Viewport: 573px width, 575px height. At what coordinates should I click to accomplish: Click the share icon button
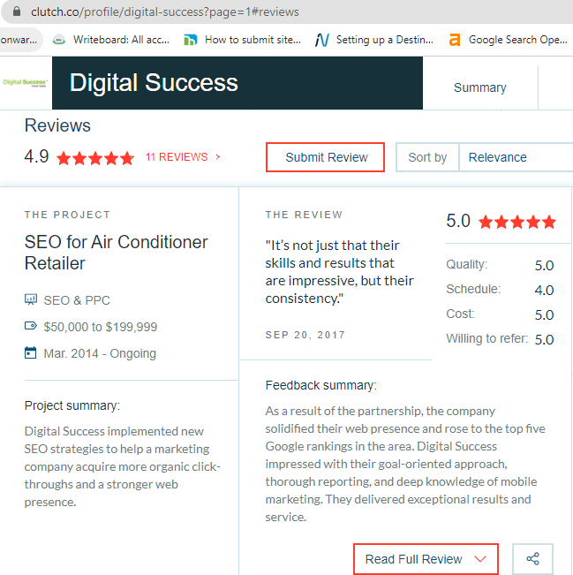pos(532,558)
